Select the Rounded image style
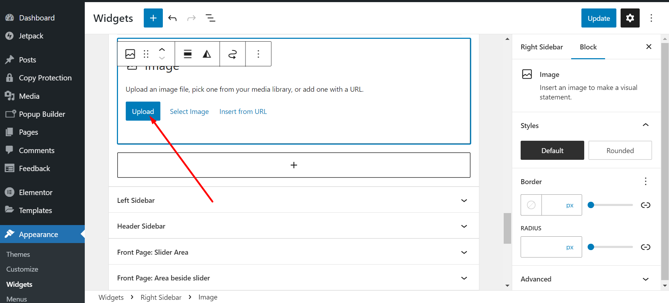669x303 pixels. coord(620,151)
